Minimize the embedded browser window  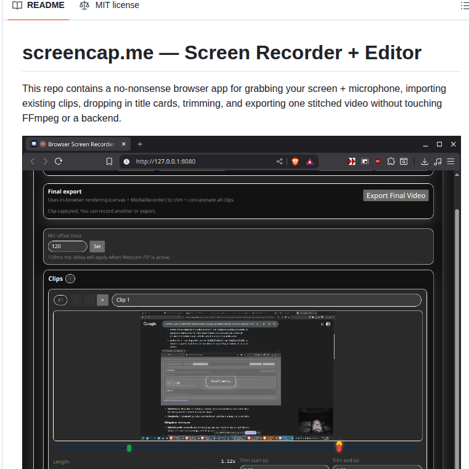click(425, 144)
